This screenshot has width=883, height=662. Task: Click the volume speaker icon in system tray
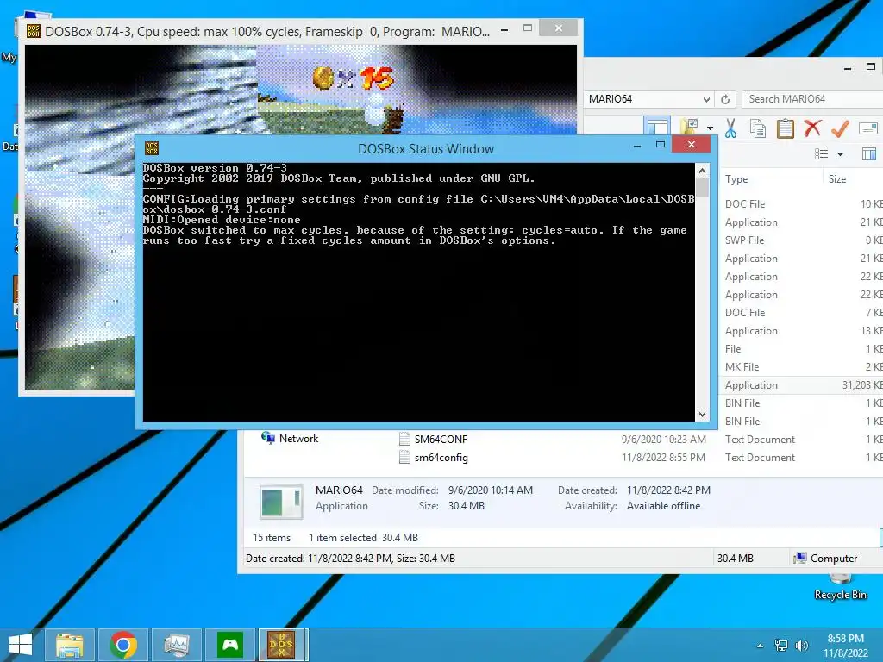click(801, 646)
